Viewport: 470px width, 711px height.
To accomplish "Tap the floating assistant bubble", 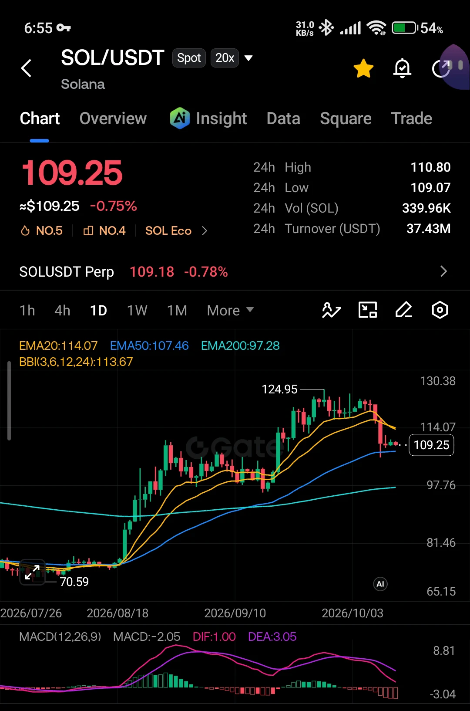I will tap(454, 67).
